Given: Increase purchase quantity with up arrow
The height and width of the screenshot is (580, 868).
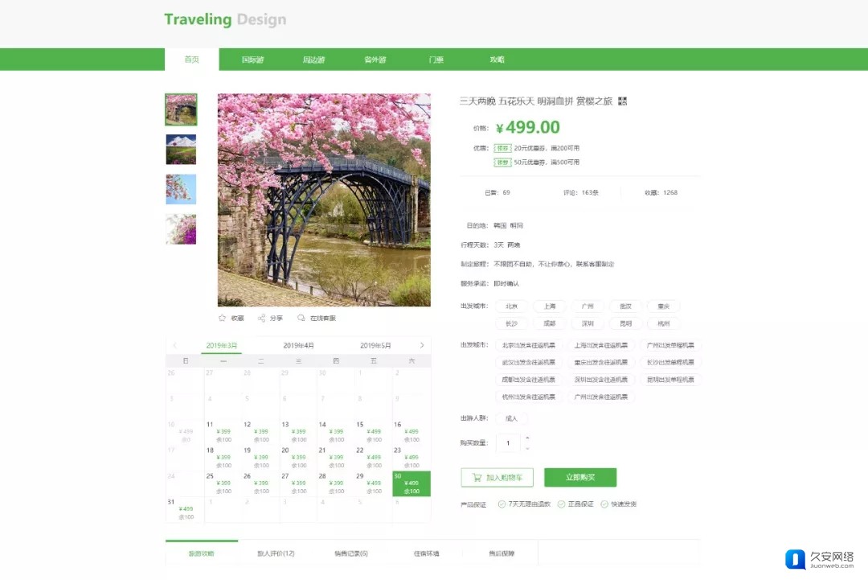Looking at the screenshot, I should (527, 438).
